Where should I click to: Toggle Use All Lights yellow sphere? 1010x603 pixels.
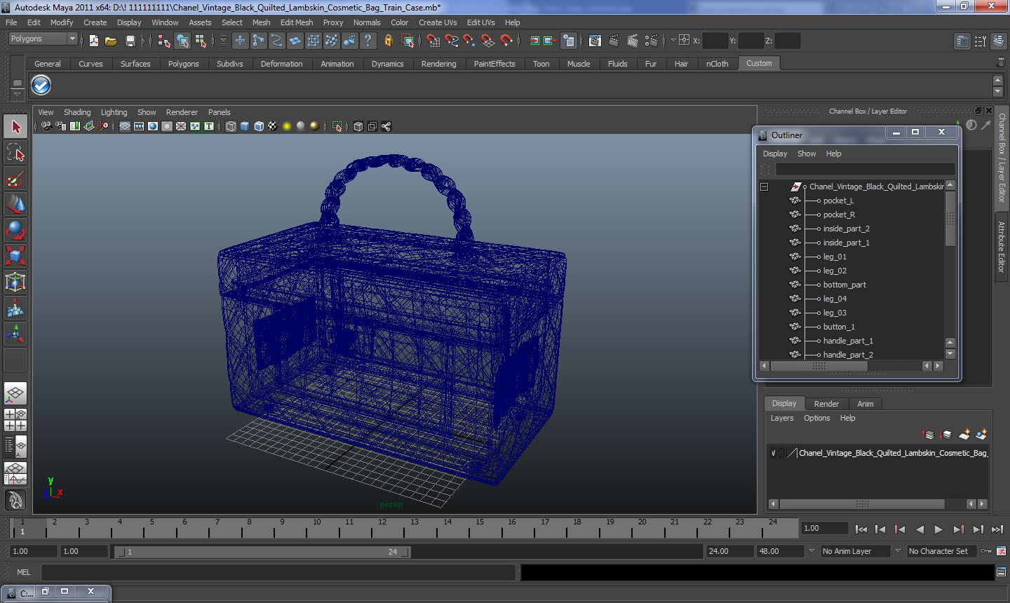[287, 126]
